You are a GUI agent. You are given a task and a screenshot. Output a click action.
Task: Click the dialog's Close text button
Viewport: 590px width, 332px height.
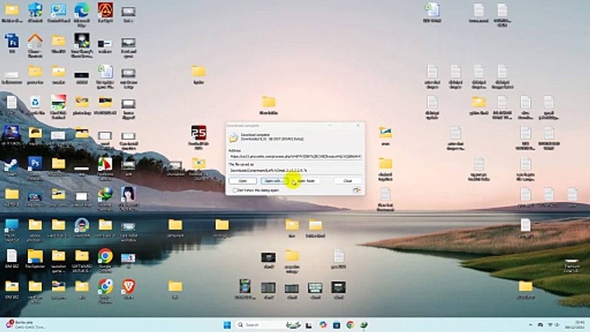[x=348, y=181]
